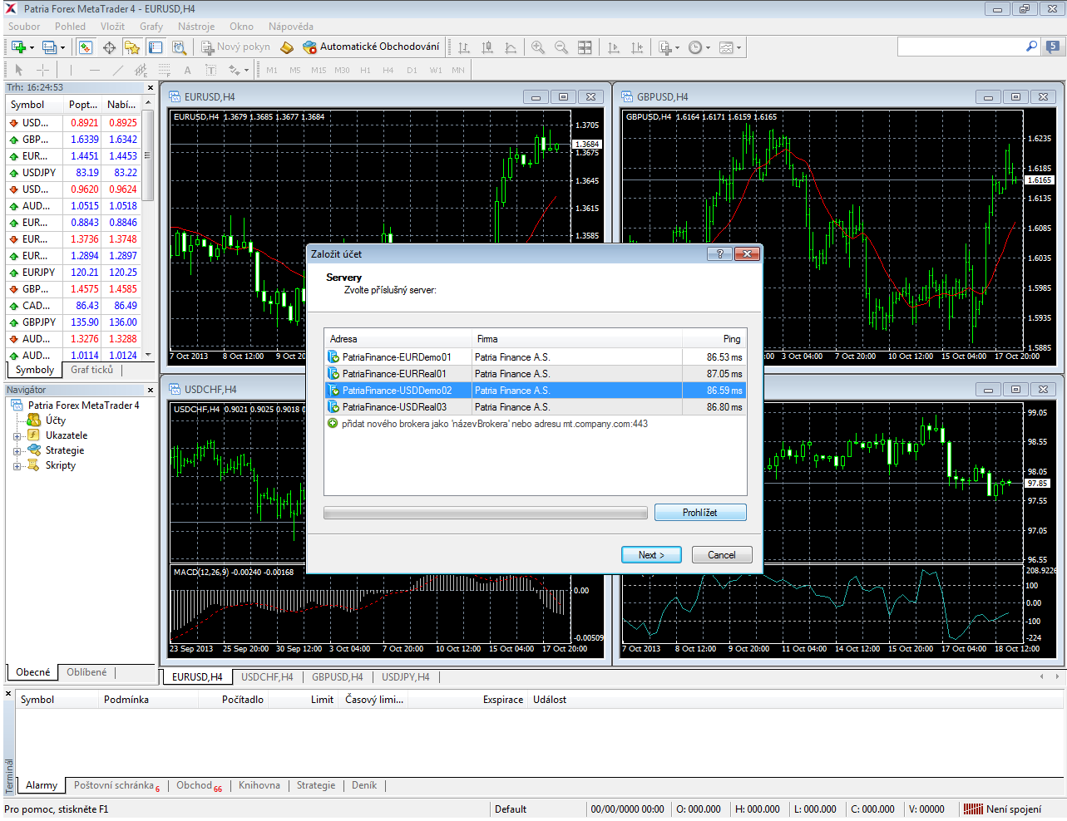
Task: Open the chat notifications icon
Action: click(x=1053, y=47)
